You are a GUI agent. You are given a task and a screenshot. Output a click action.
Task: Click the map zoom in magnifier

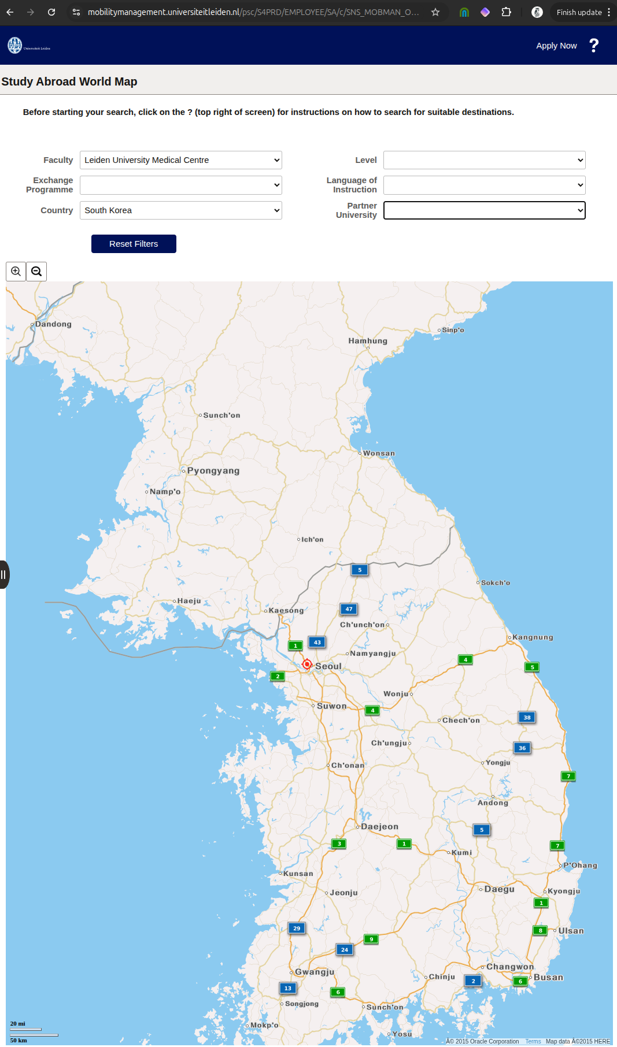point(16,272)
